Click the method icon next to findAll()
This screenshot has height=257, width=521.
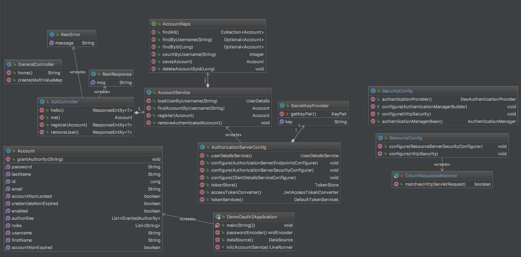[x=154, y=32]
